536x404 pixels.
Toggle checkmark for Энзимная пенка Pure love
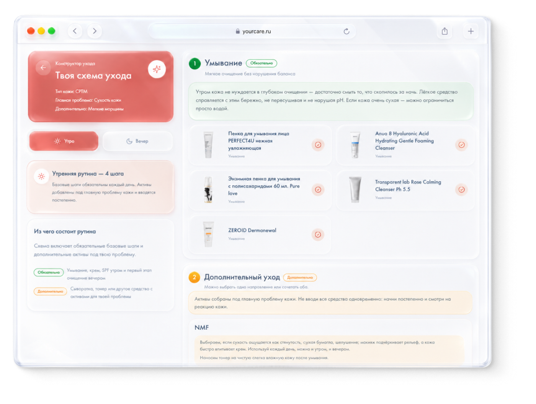coord(318,189)
